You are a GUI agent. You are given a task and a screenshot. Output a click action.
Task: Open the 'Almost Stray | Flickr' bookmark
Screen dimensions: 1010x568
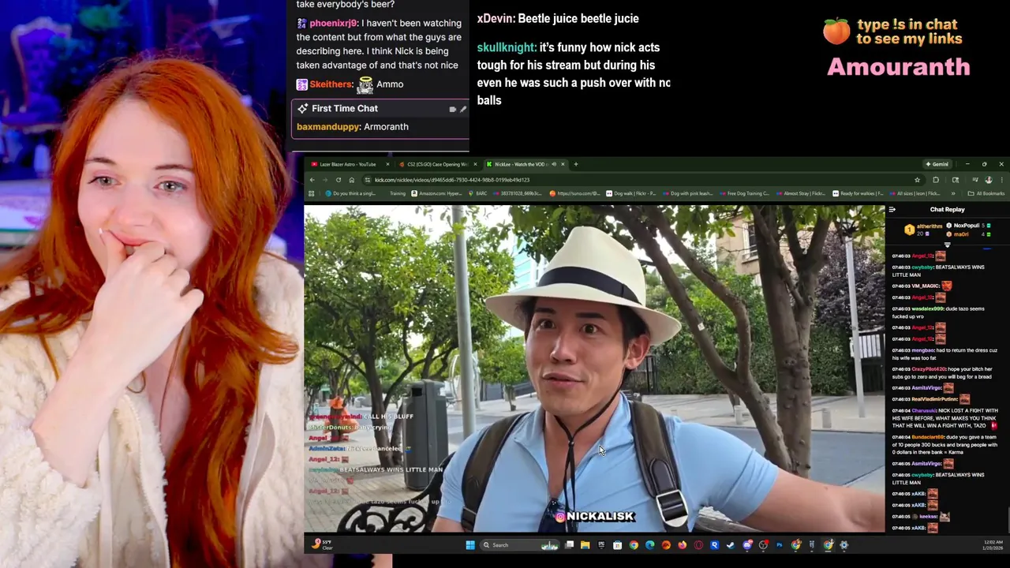pos(800,193)
